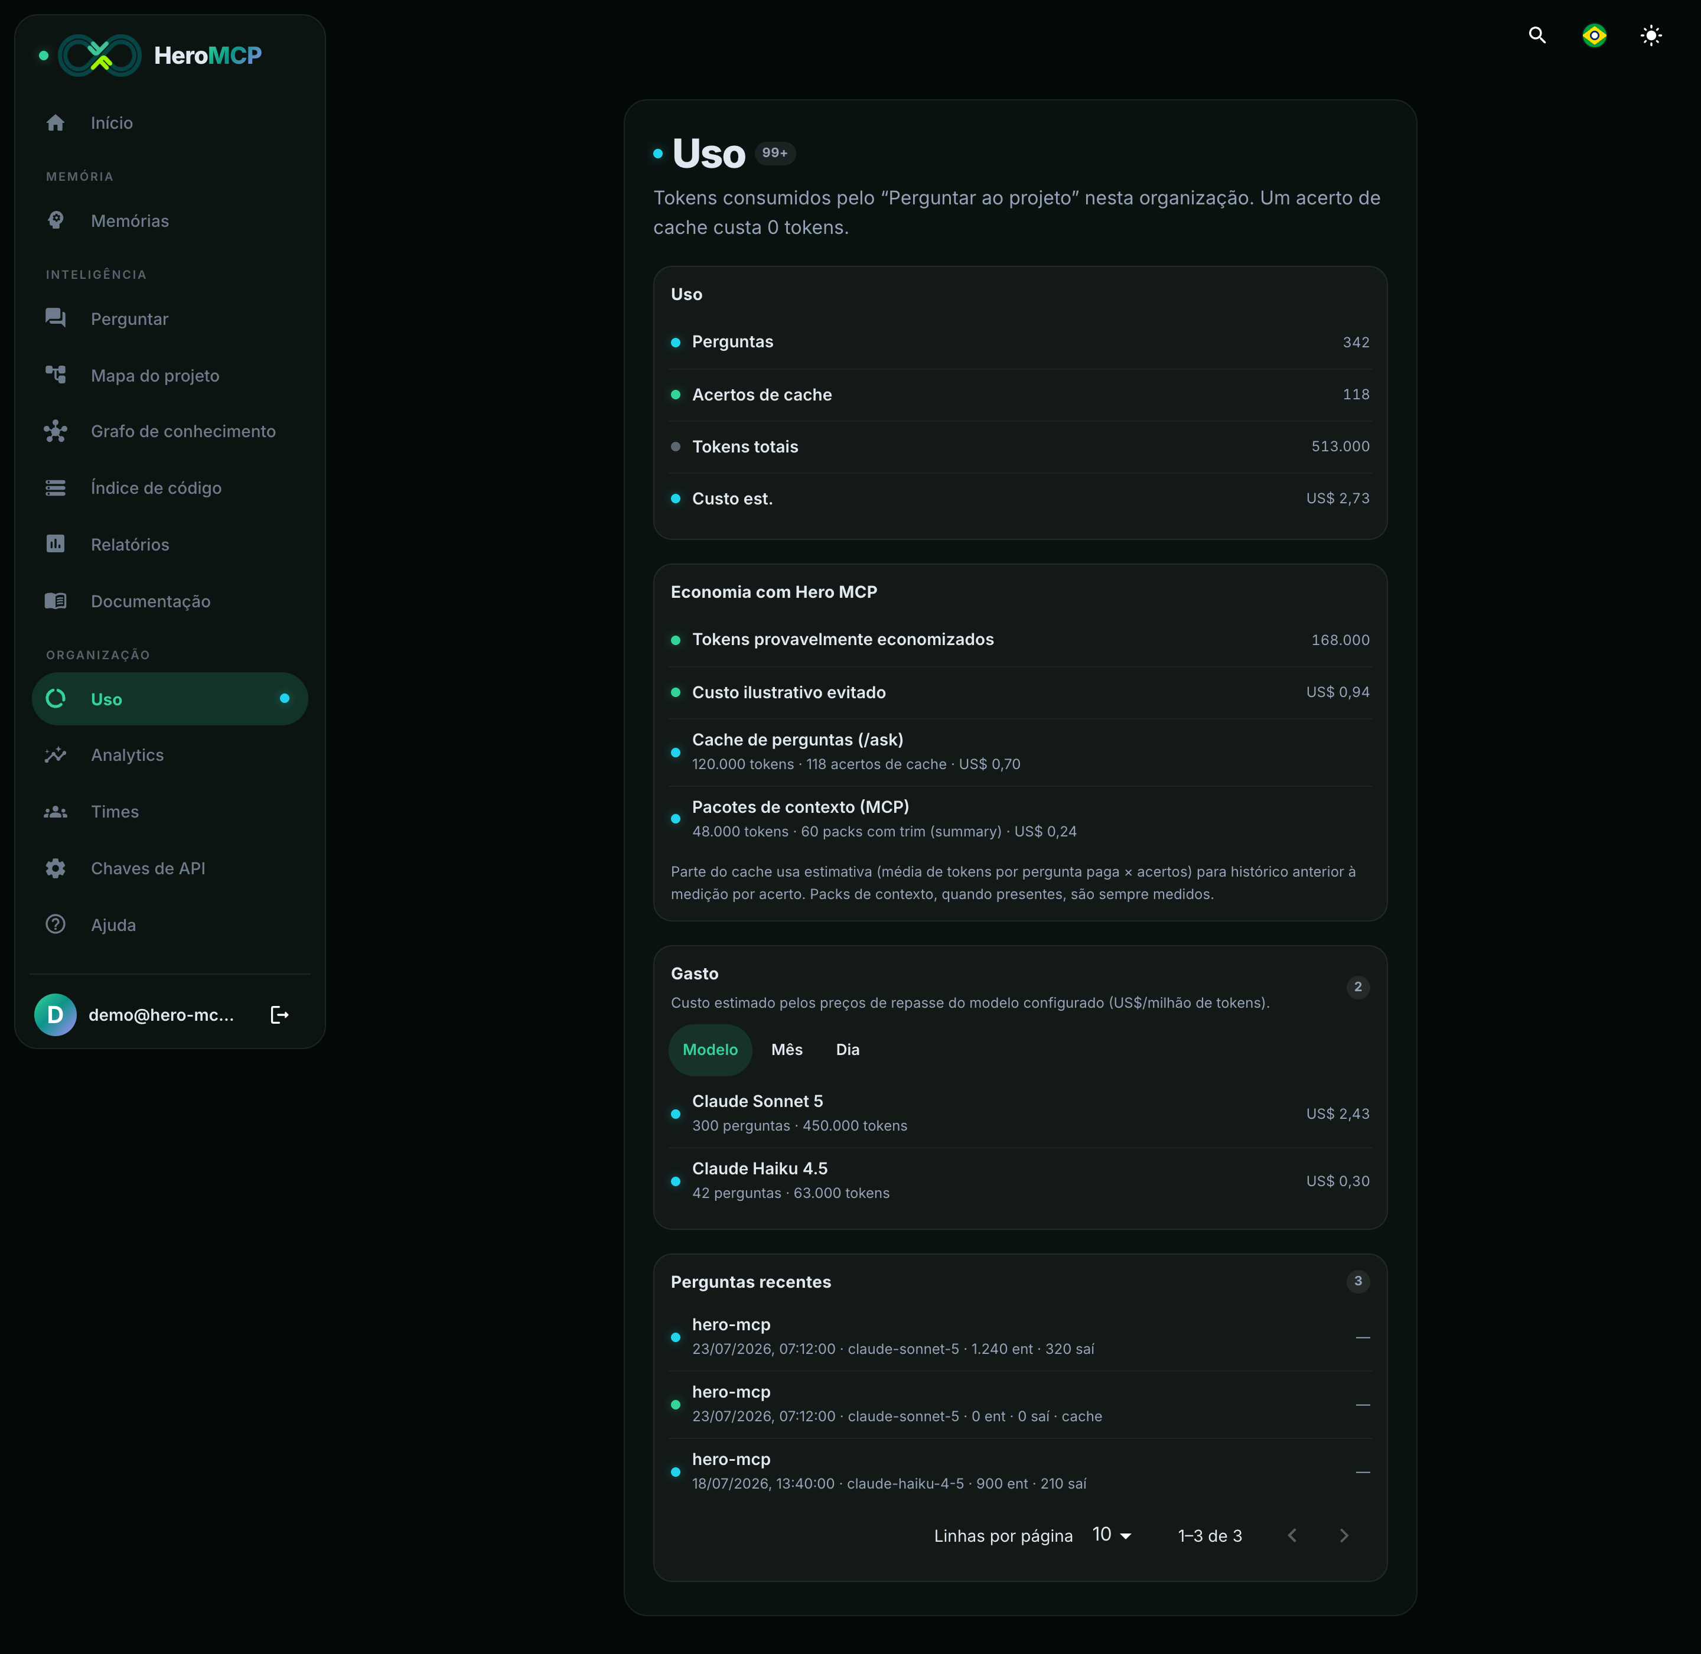Click Tokens provavelmente economizados row label
The image size is (1701, 1654).
tap(843, 639)
